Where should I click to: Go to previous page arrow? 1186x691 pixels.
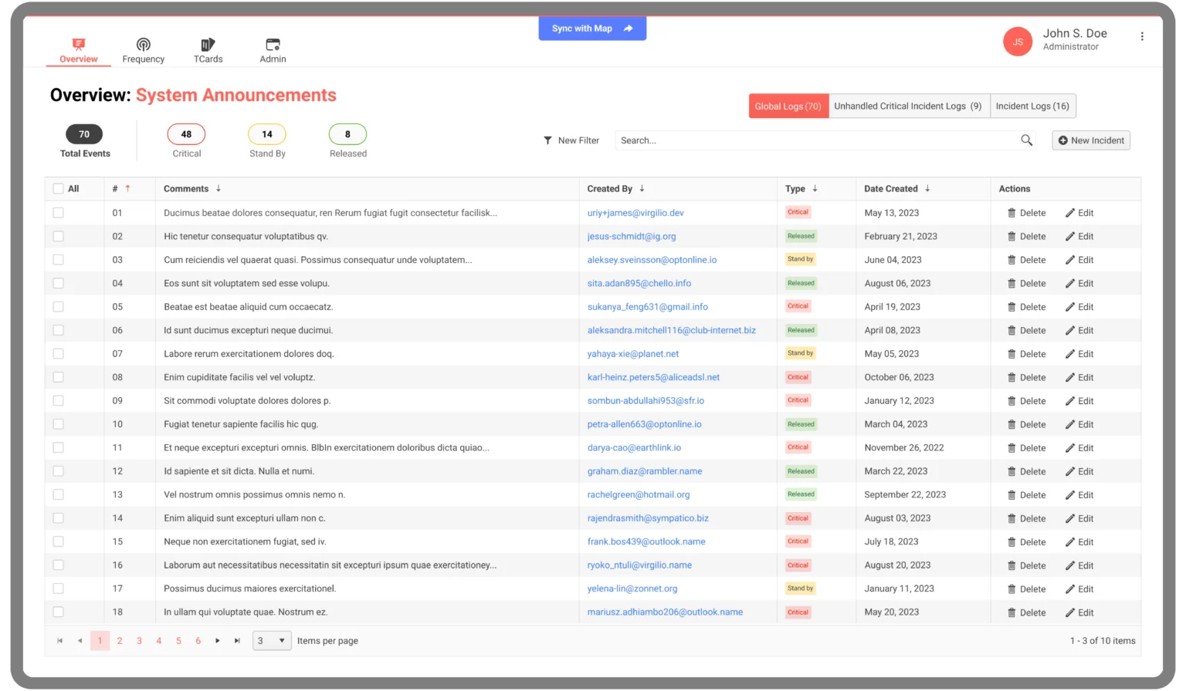coord(80,641)
